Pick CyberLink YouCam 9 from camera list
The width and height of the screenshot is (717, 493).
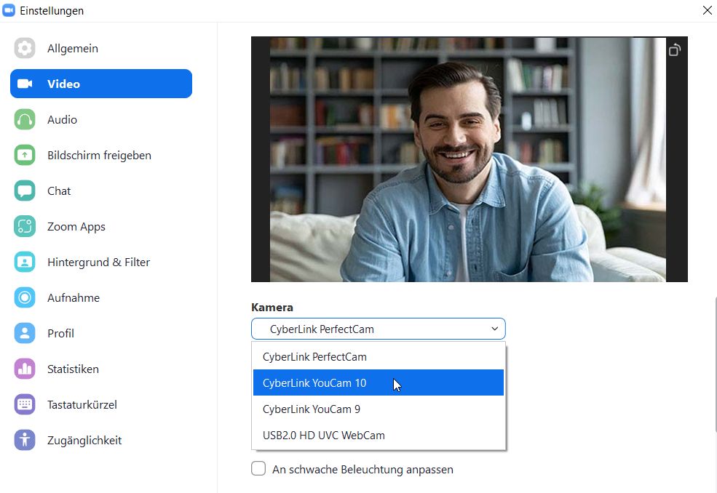click(x=379, y=409)
